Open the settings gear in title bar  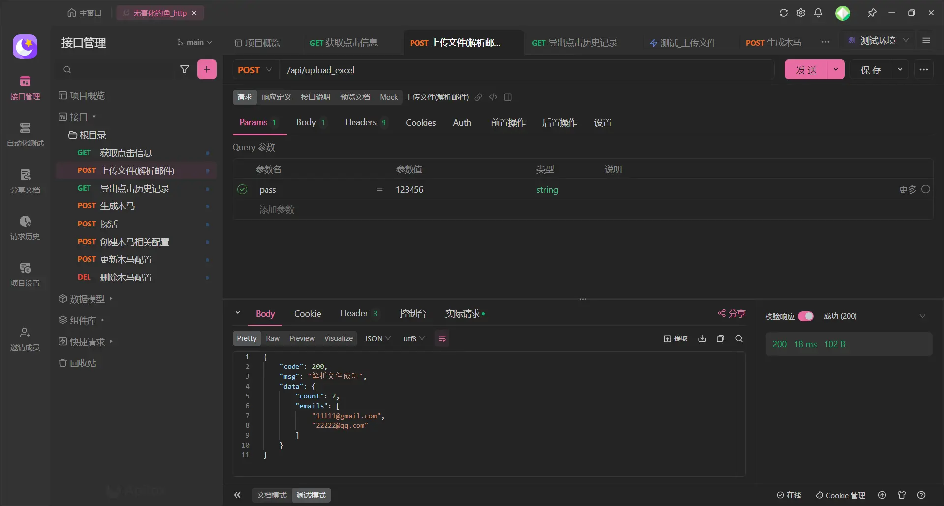tap(801, 13)
